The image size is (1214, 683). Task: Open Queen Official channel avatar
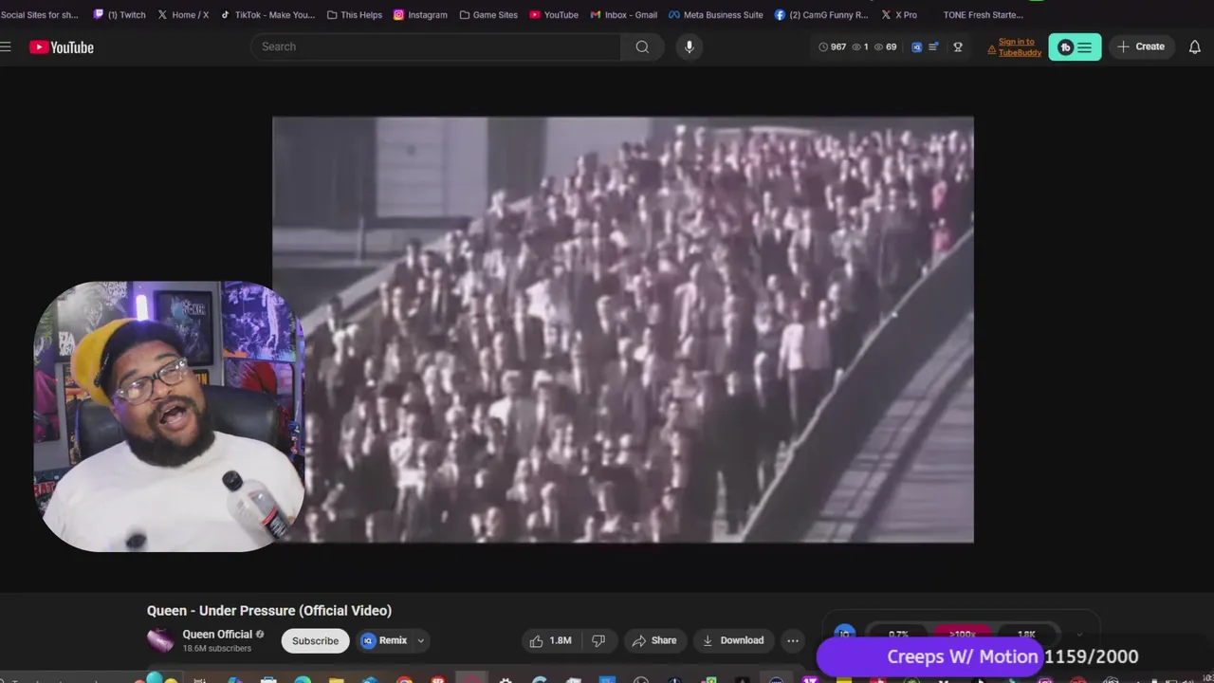[x=160, y=640]
